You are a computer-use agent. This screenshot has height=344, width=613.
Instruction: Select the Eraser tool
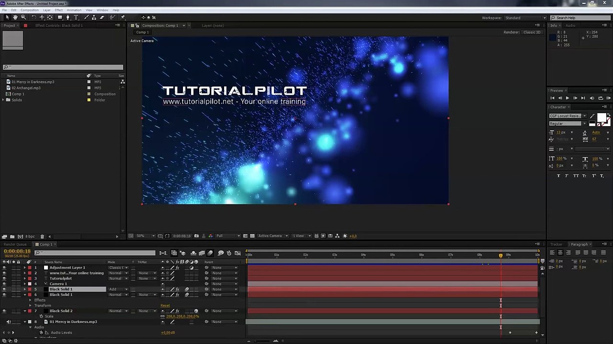(x=102, y=18)
